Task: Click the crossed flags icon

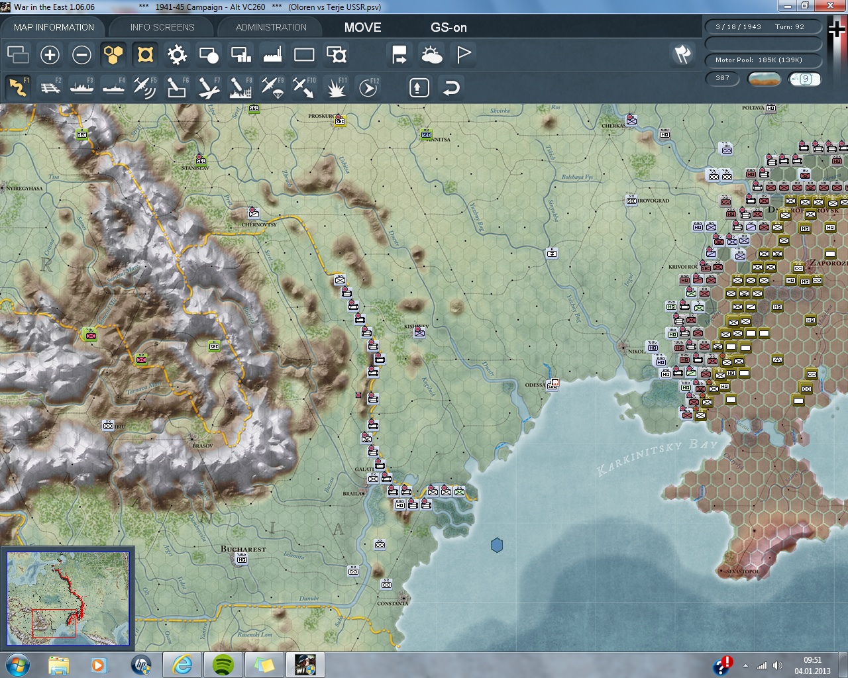Action: pyautogui.click(x=682, y=54)
